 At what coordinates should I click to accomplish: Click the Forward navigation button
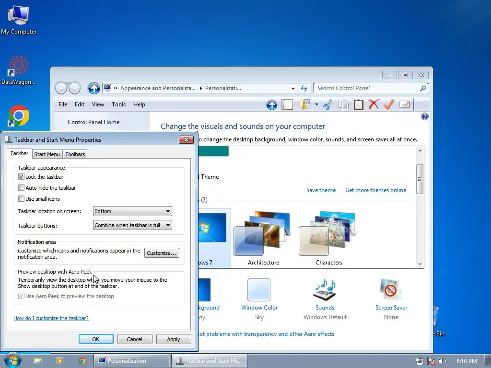[x=74, y=88]
